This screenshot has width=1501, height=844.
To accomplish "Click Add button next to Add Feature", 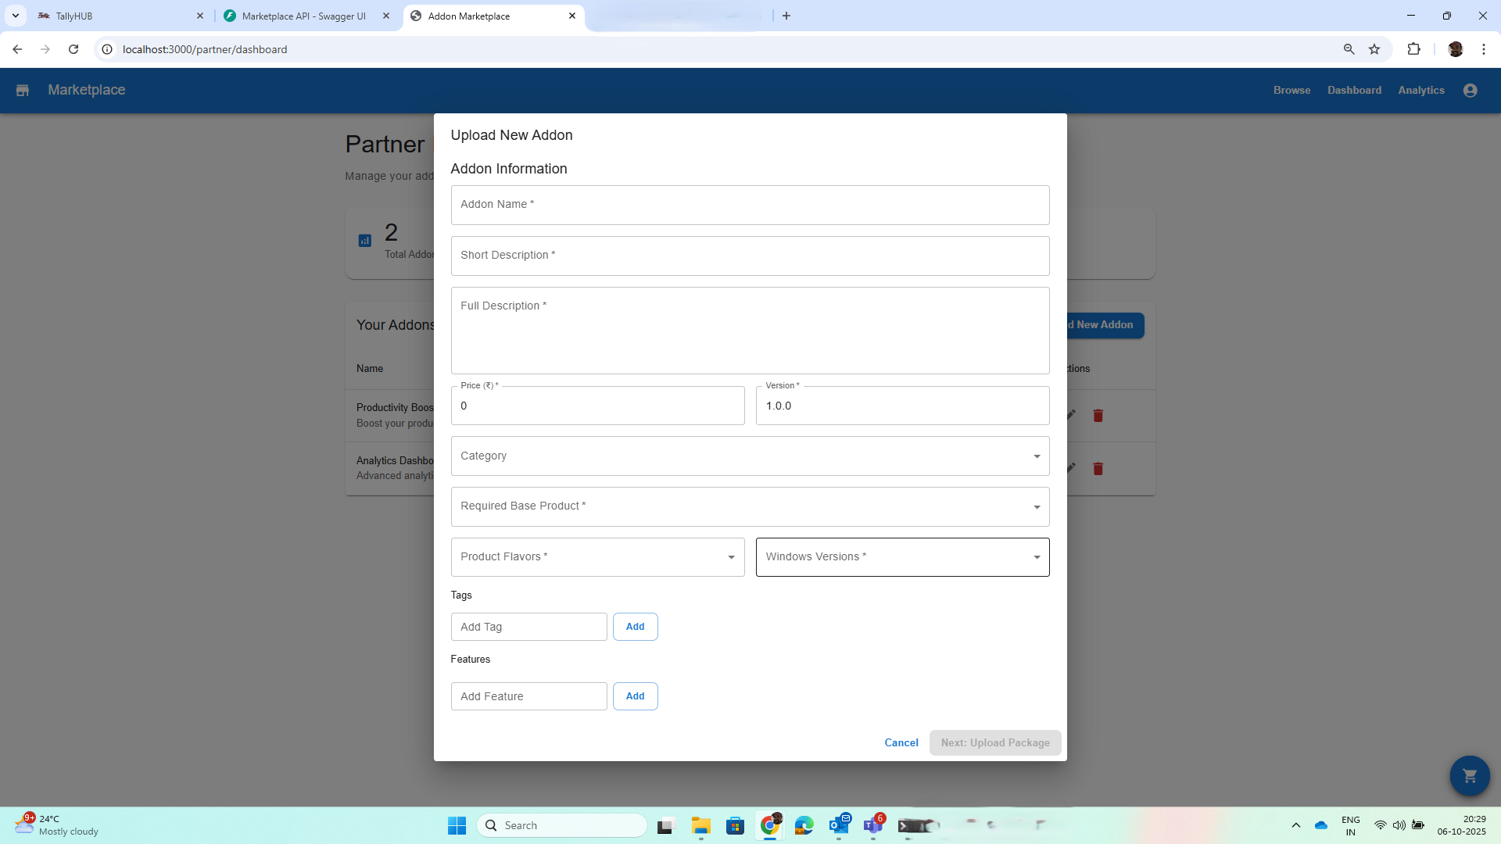I will click(635, 696).
